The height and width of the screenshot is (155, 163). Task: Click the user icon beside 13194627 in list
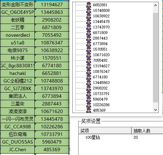[x=89, y=66]
